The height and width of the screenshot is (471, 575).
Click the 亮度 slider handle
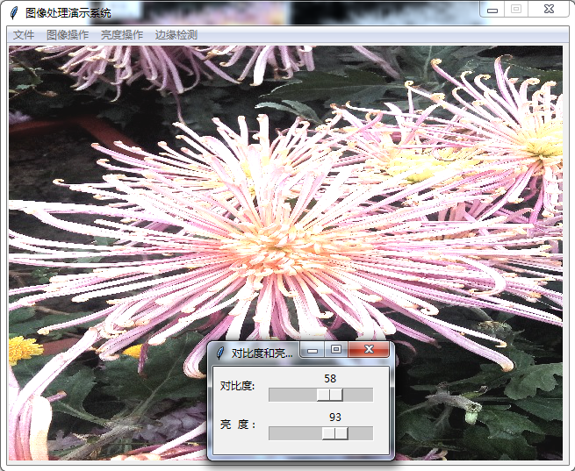point(335,433)
